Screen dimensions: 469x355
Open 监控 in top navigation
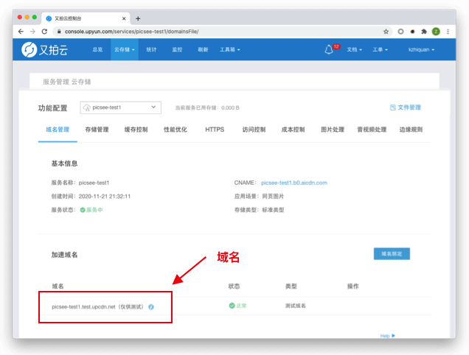[177, 49]
